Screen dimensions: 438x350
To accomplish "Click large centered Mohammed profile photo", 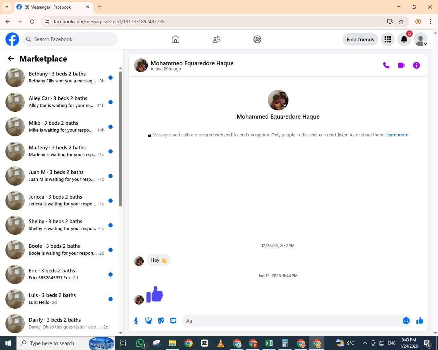I will click(278, 100).
